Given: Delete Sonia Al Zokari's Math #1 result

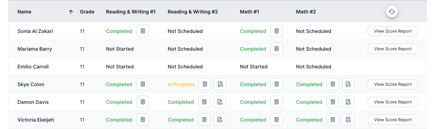Looking at the screenshot, I should click(276, 31).
